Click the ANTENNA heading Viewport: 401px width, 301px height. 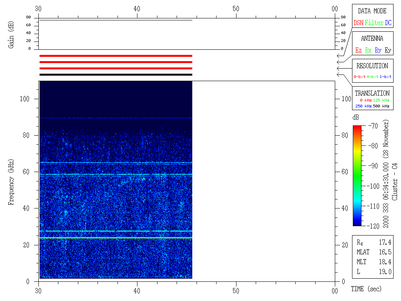coord(372,38)
